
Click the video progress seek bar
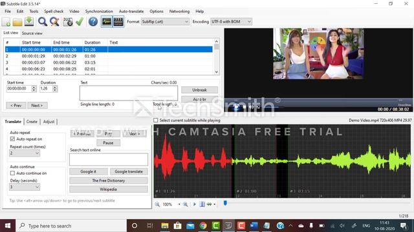pos(318,101)
